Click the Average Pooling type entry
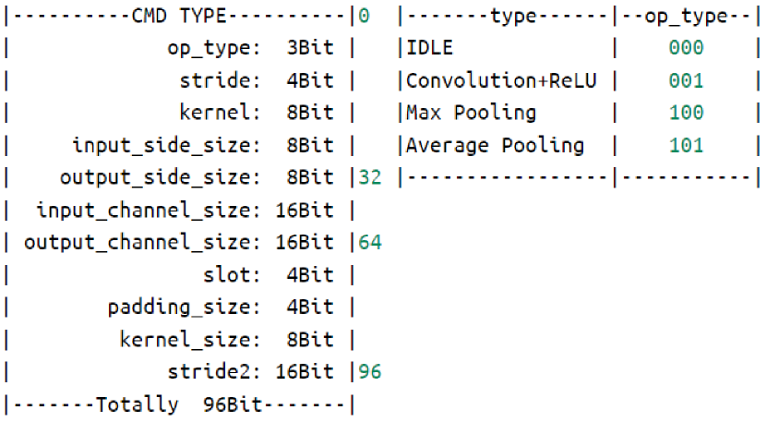 [496, 145]
